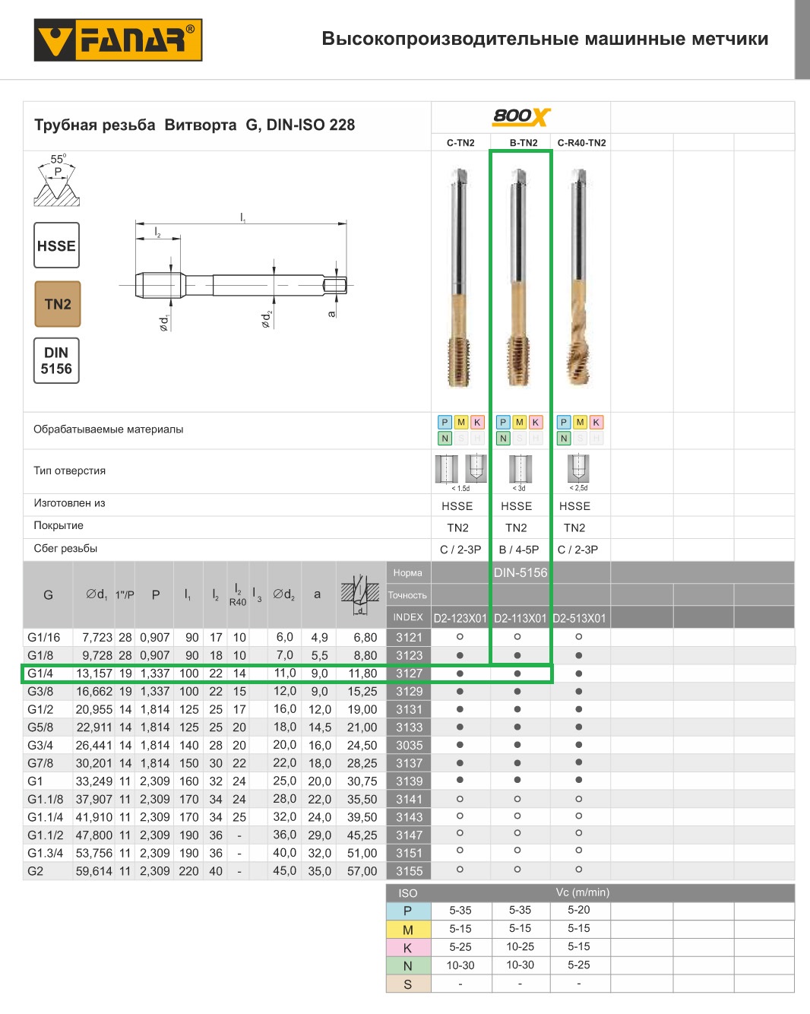The width and height of the screenshot is (810, 1014).
Task: Click the K material icon in C-TN2 column
Action: [477, 422]
